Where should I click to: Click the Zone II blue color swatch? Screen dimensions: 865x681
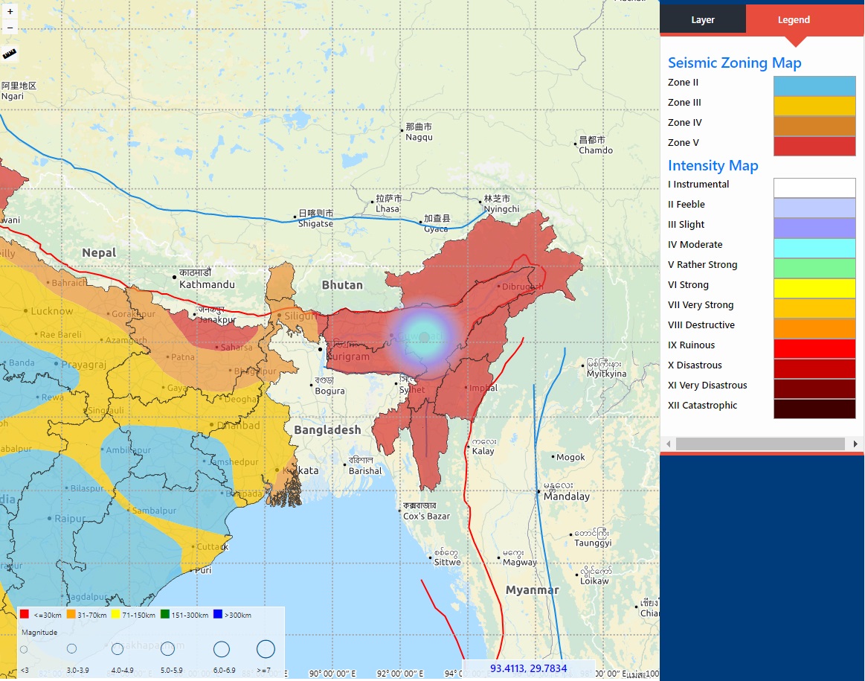point(814,86)
